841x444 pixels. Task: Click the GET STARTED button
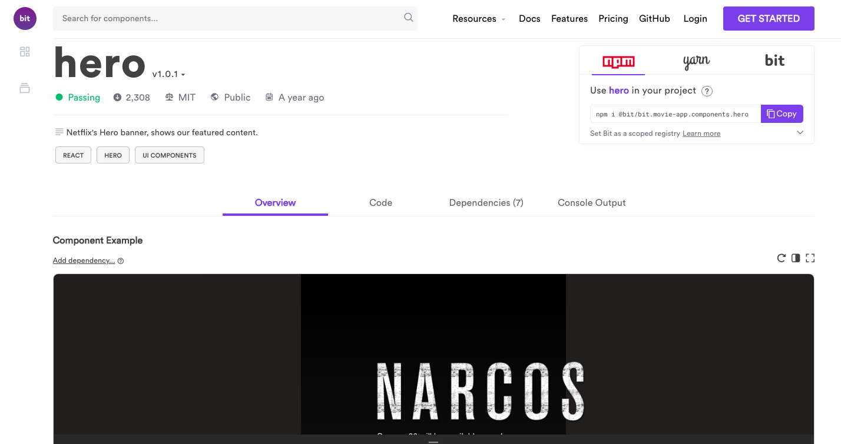tap(769, 18)
